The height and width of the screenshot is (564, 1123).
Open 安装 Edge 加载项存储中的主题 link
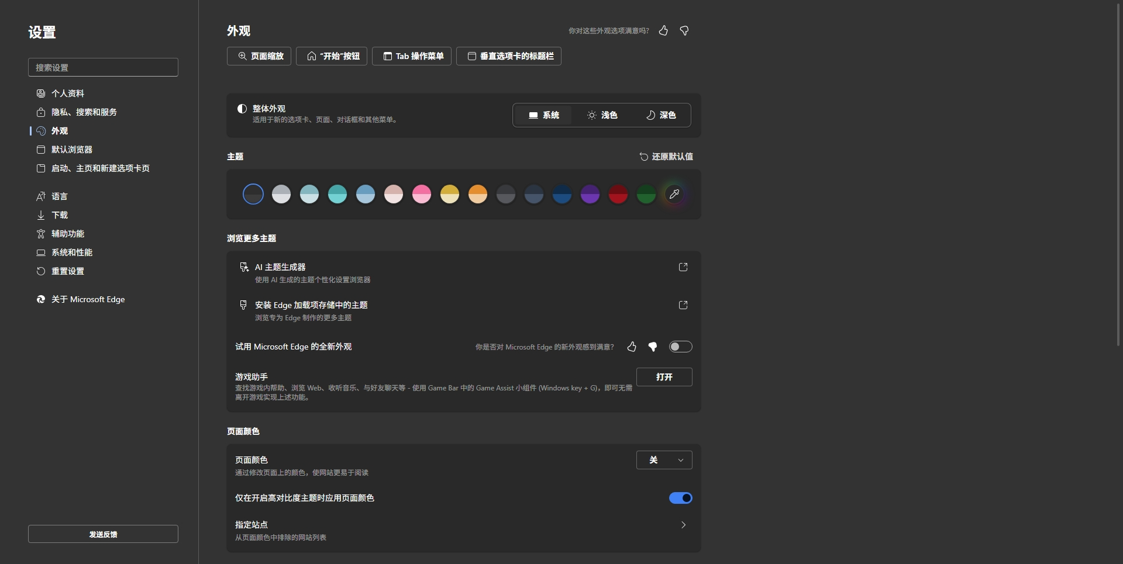click(311, 305)
